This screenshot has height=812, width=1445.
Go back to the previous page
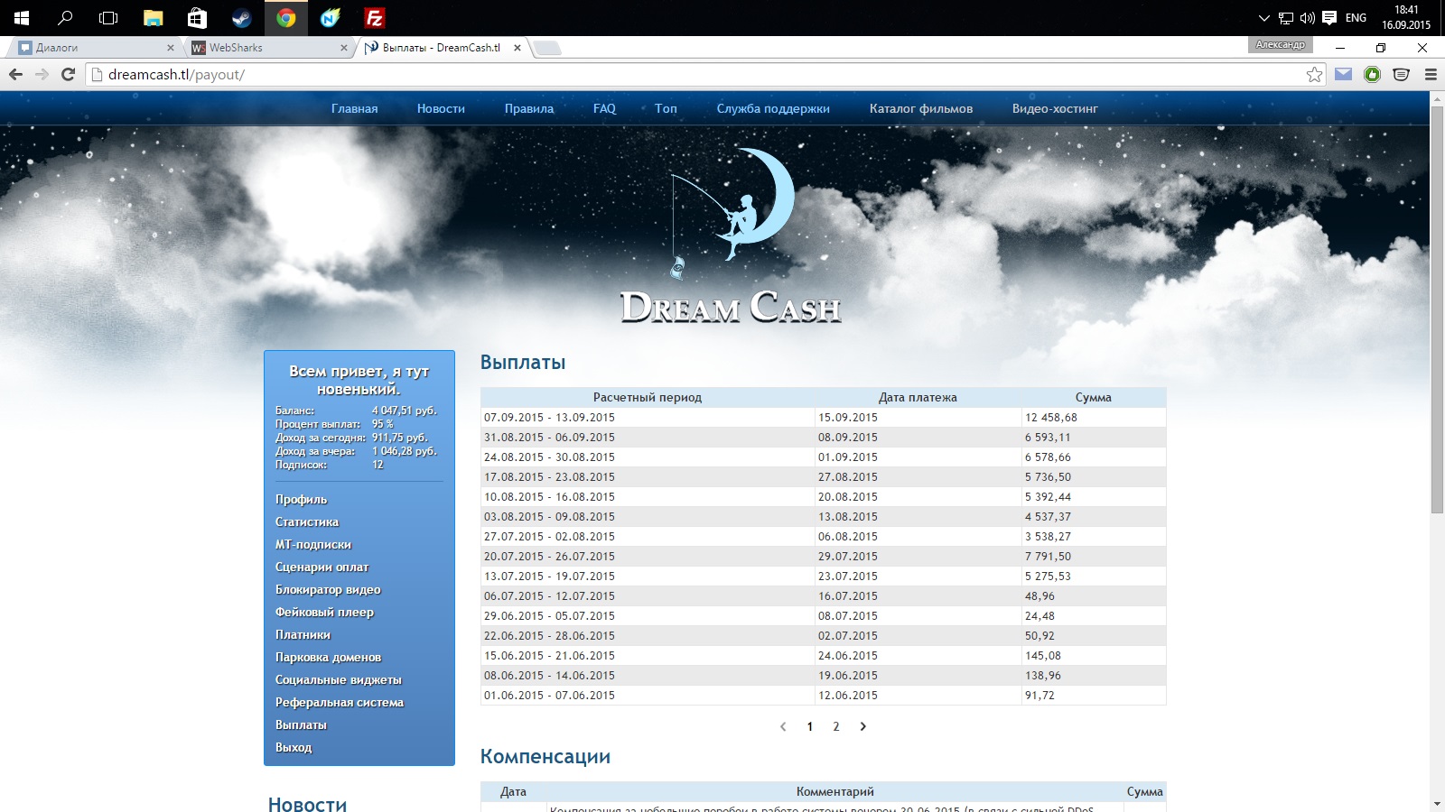[15, 74]
